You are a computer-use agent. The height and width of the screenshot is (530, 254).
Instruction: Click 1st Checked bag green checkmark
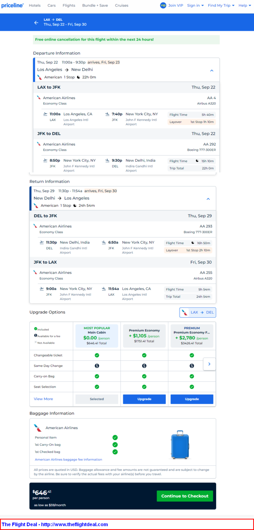click(115, 452)
